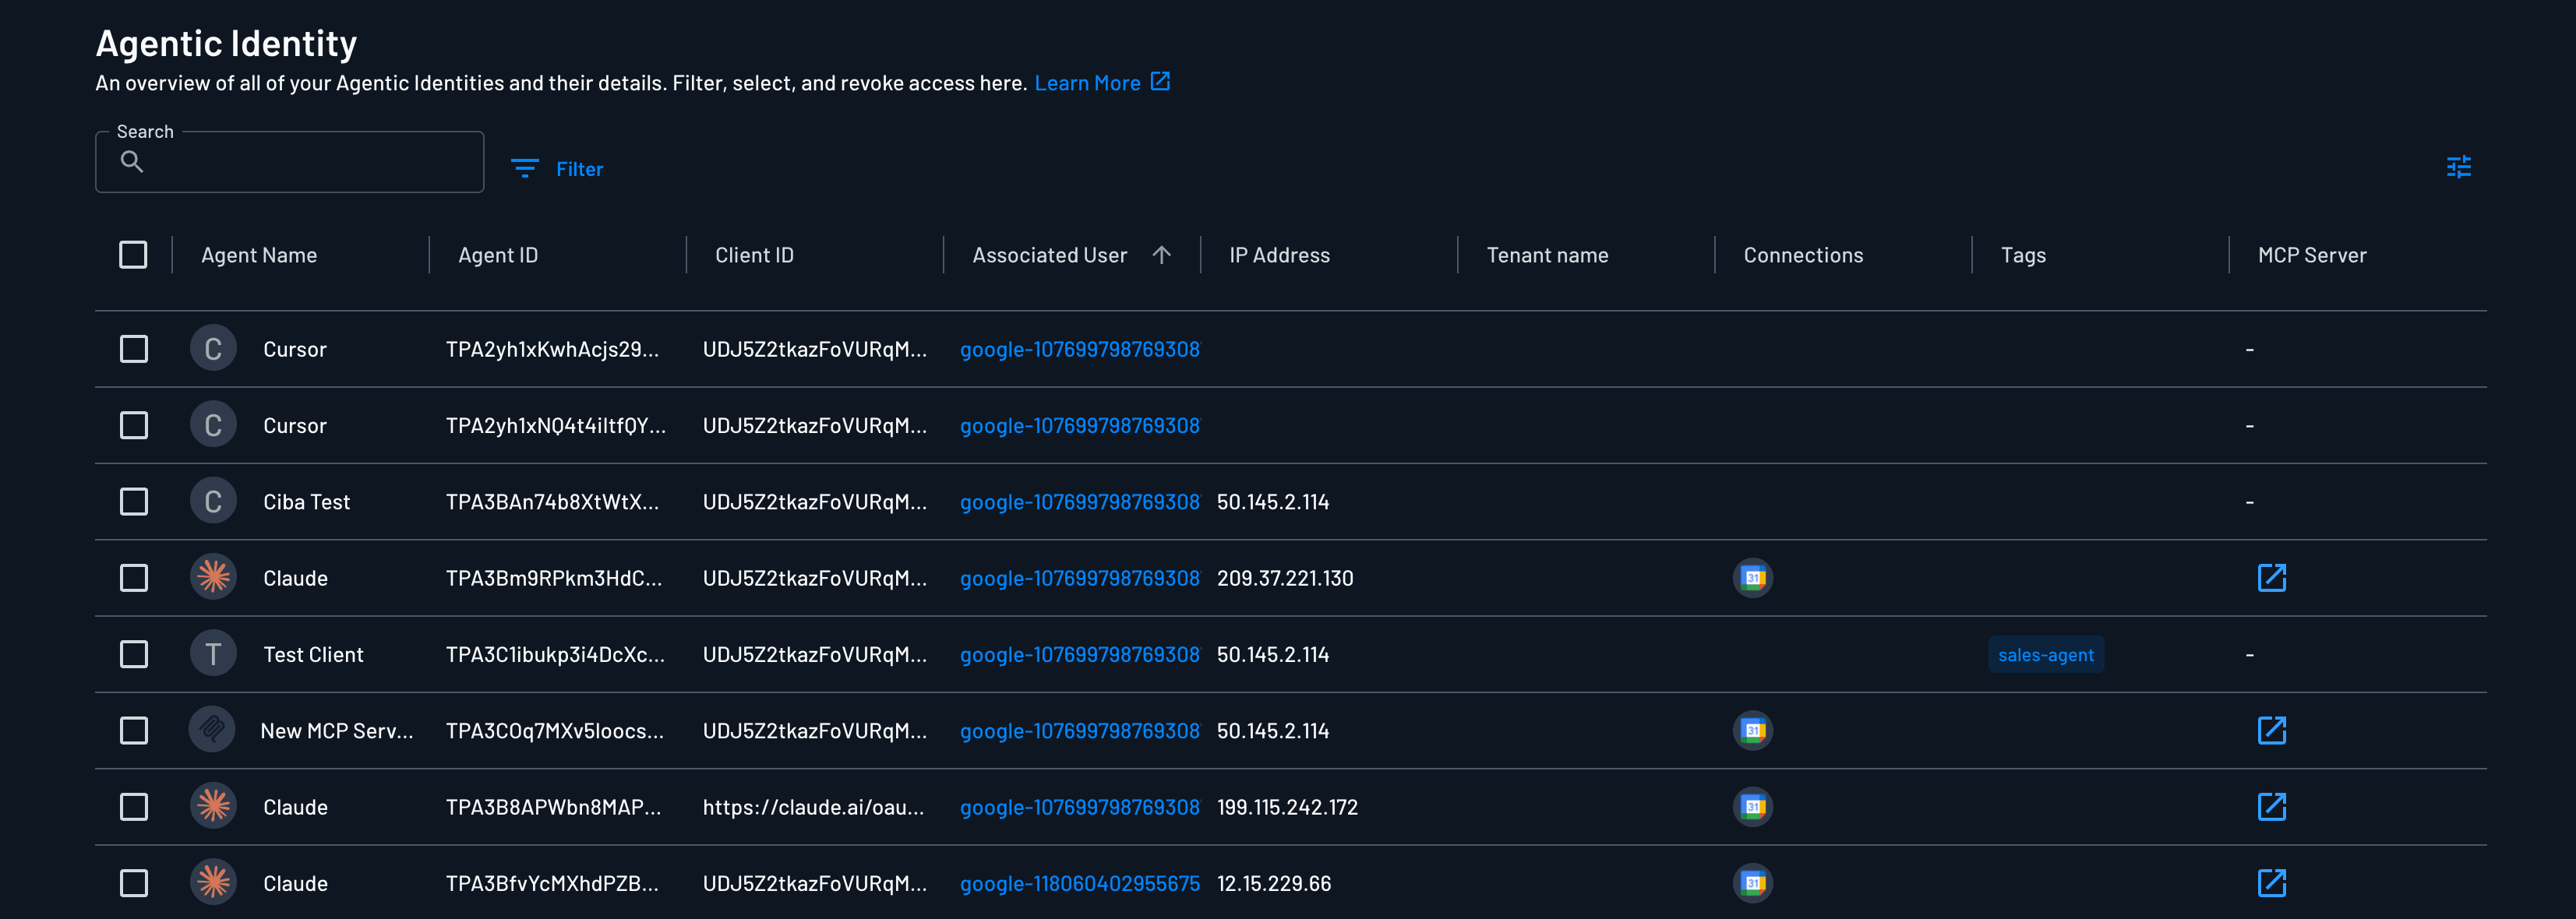The width and height of the screenshot is (2576, 919).
Task: Open MCP Server link for New MCP Serv row
Action: tap(2271, 730)
